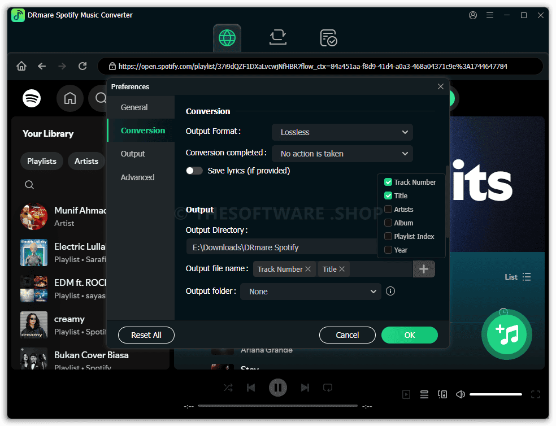556x426 pixels.
Task: Click the playback progress bar
Action: click(x=277, y=406)
